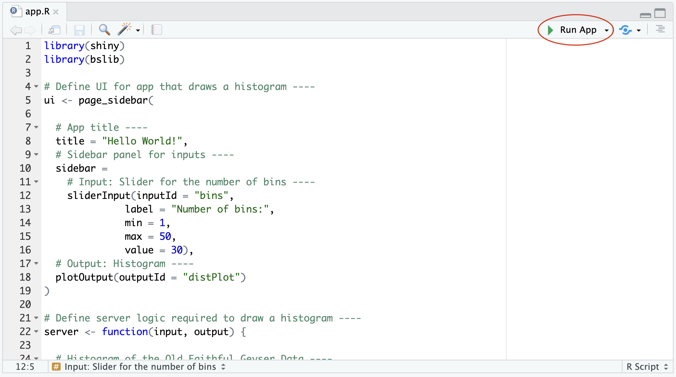Open the code tools dropdown arrow
The height and width of the screenshot is (377, 676).
coord(138,30)
